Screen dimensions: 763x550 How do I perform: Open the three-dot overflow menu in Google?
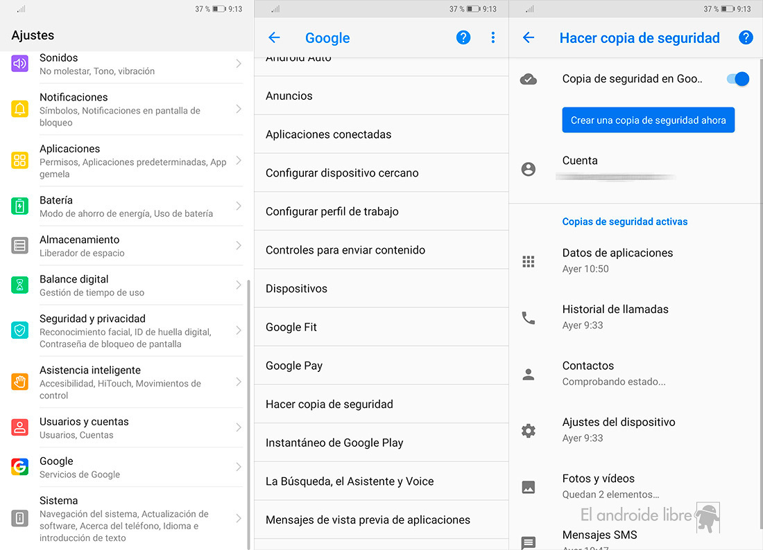tap(493, 38)
